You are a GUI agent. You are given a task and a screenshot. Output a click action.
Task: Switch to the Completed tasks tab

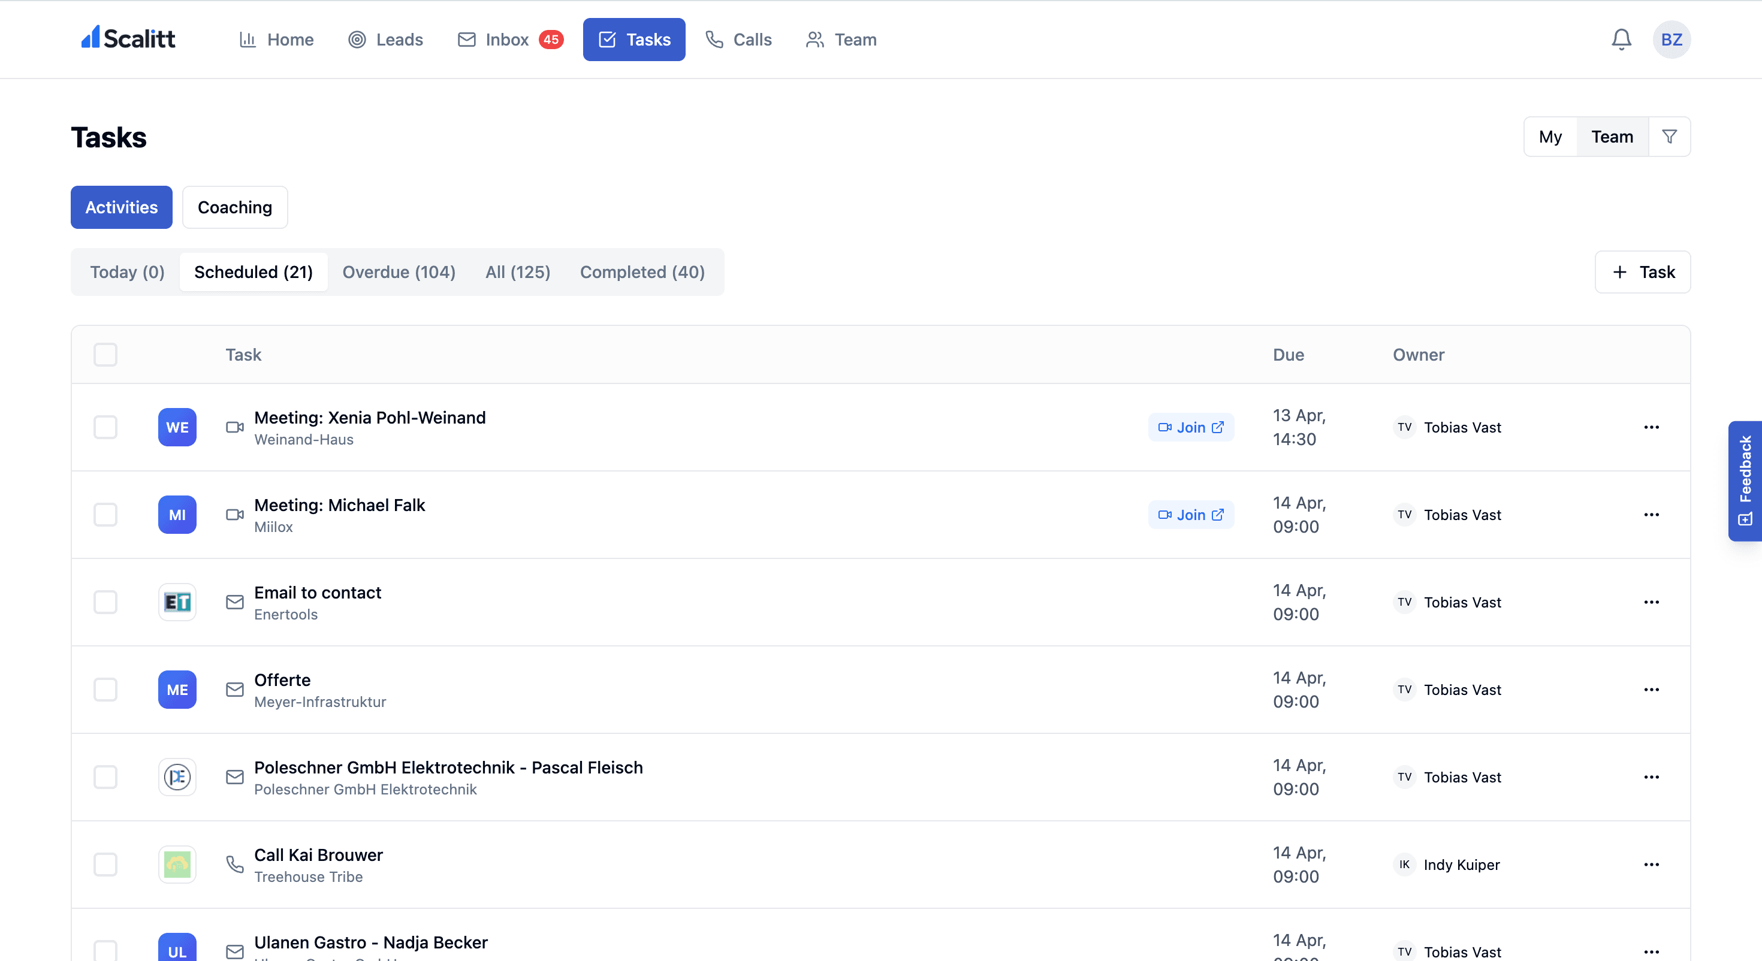[642, 271]
